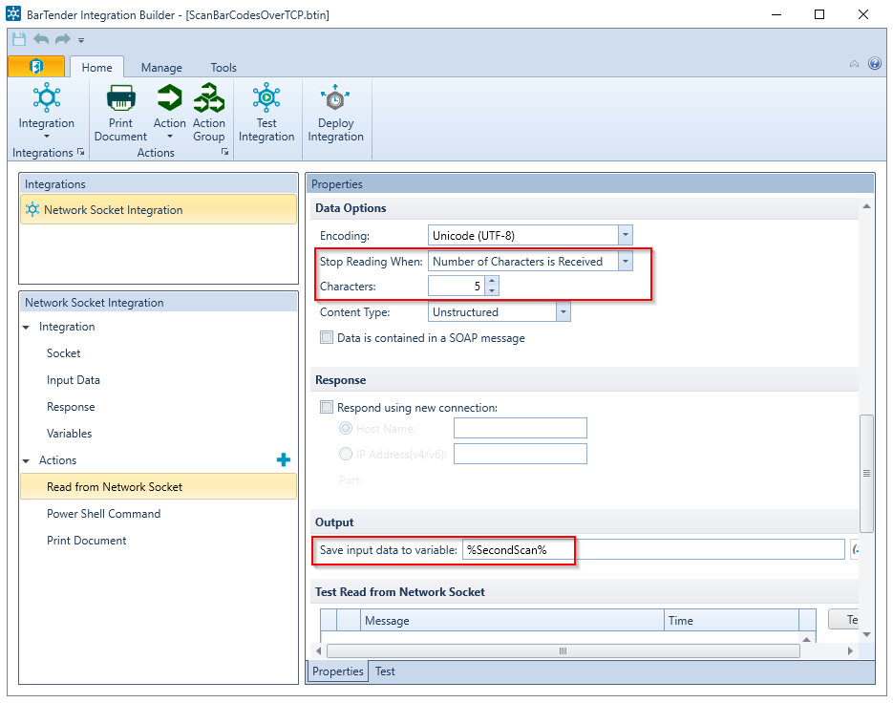Click the variable picker button beside output field
893x703 pixels.
[x=854, y=550]
